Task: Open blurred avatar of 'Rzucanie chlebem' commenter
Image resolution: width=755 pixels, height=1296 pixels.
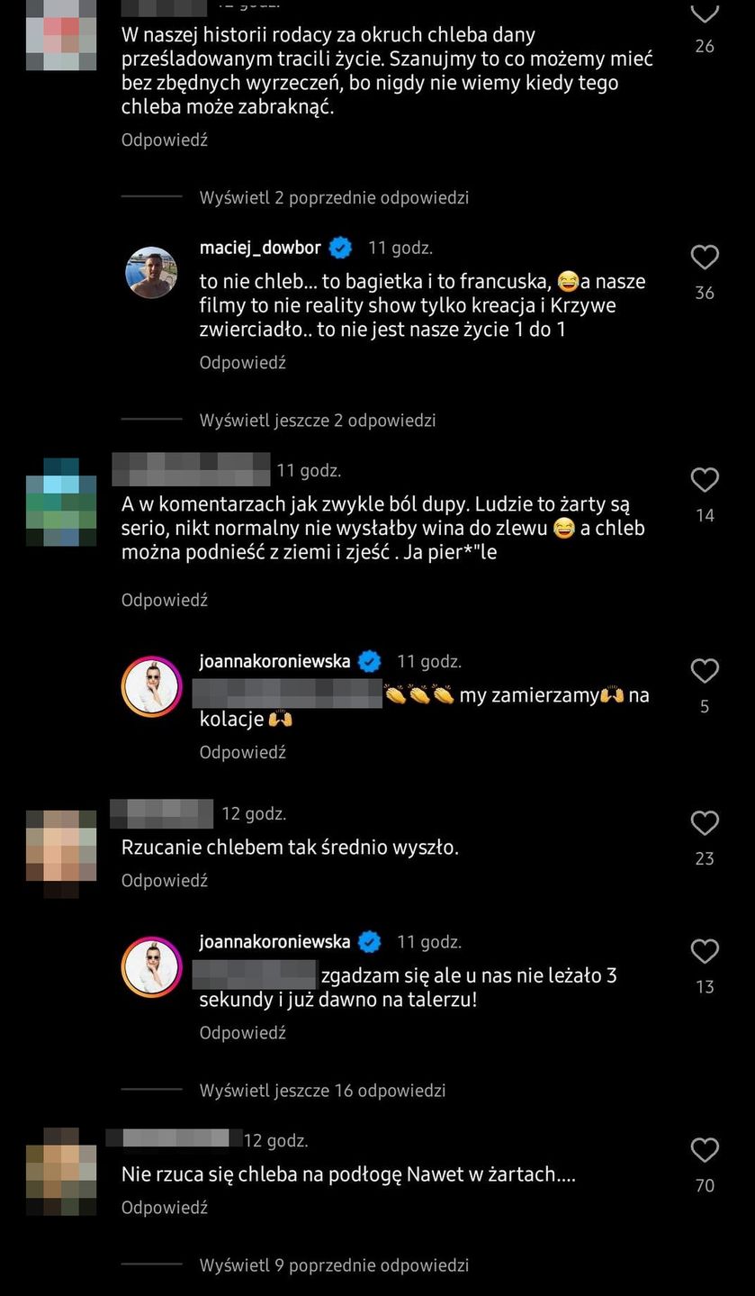Action: [x=61, y=854]
